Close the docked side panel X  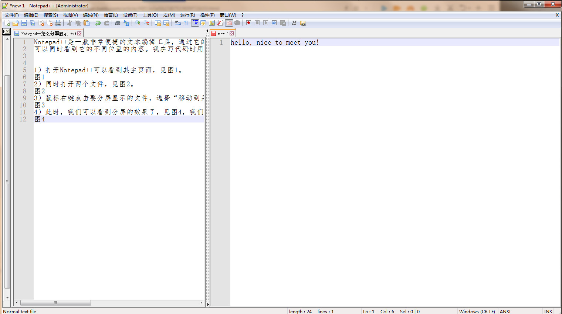click(8, 31)
